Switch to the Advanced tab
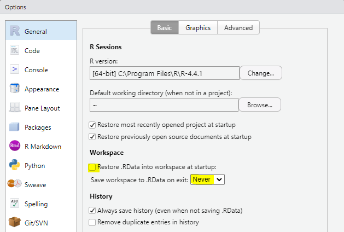344x232 pixels. coord(238,28)
